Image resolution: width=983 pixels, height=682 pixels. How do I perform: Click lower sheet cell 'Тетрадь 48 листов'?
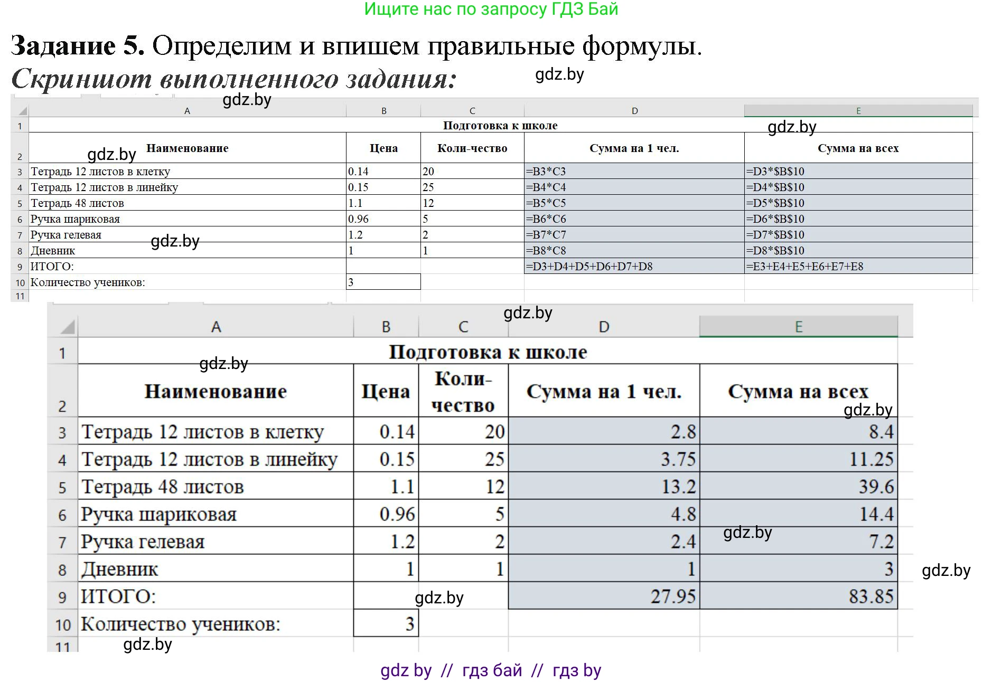point(216,486)
